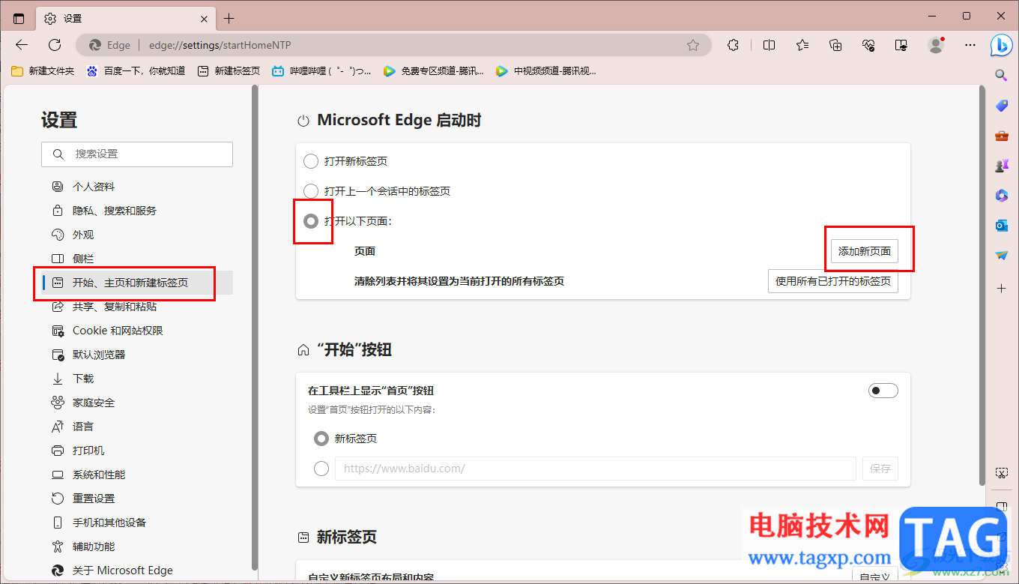Open 语言 settings section
This screenshot has height=584, width=1019.
[x=137, y=427]
